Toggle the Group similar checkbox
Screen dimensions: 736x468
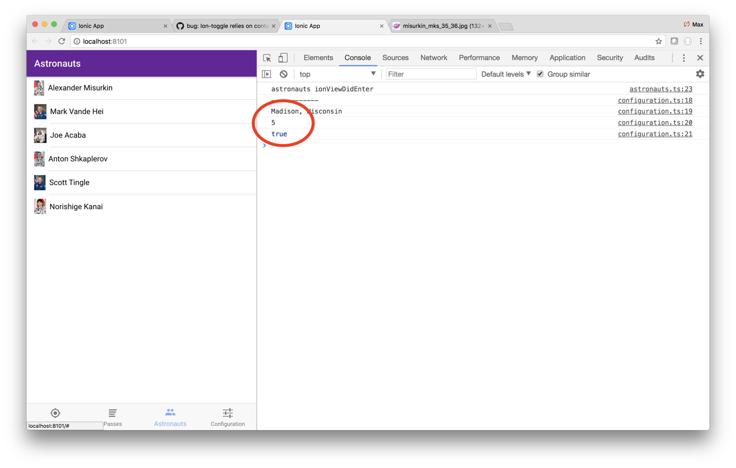tap(540, 74)
